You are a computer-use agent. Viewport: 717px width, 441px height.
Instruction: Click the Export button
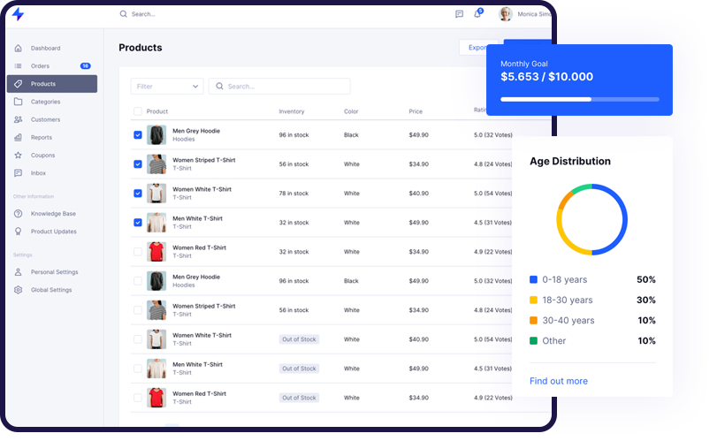point(473,48)
